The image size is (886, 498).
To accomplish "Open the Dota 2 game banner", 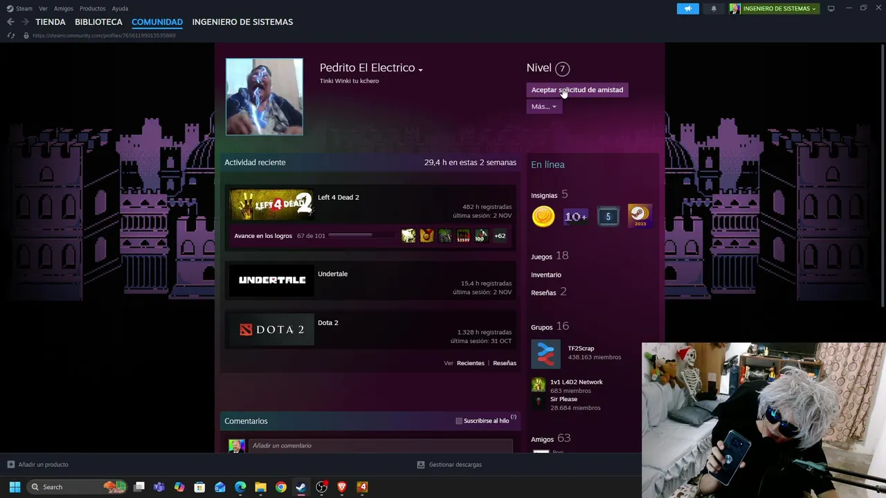I will click(x=271, y=329).
